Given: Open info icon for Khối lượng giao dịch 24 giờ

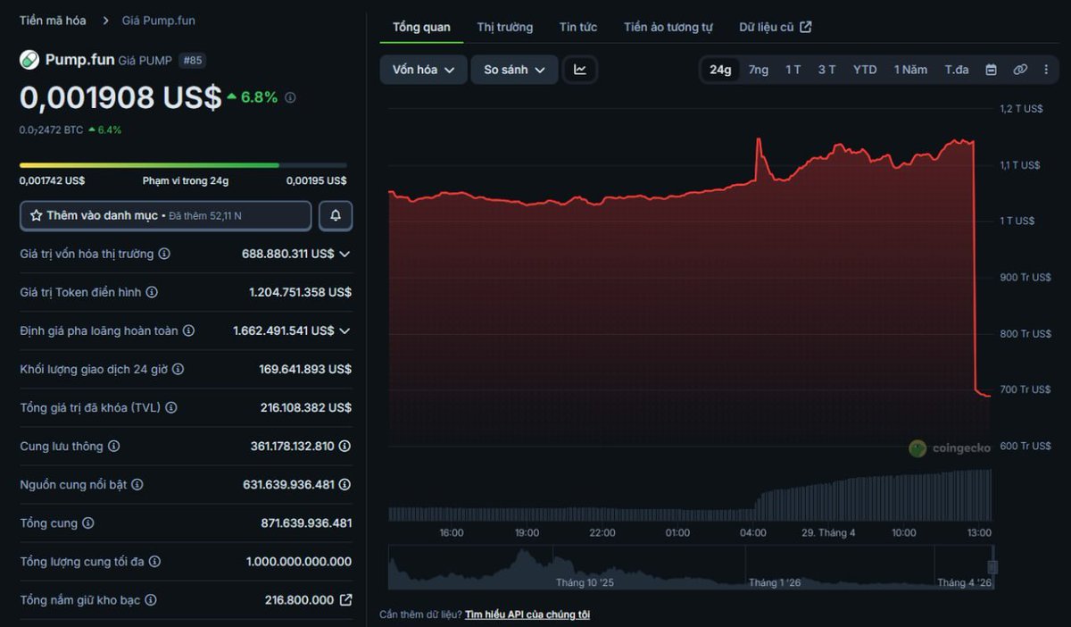Looking at the screenshot, I should point(178,369).
